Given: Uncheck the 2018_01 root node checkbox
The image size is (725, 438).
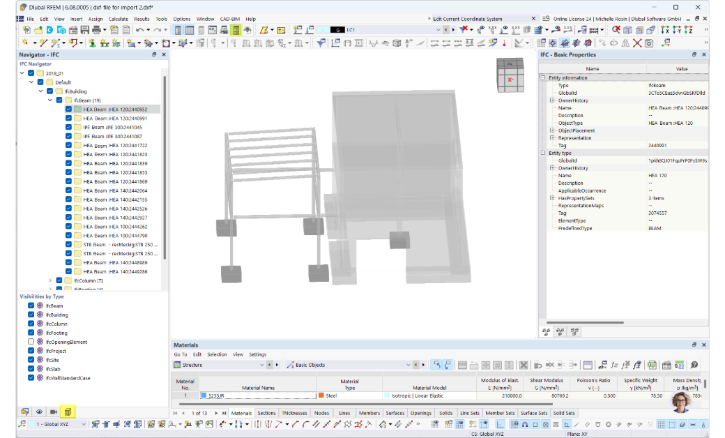Looking at the screenshot, I should (31, 73).
